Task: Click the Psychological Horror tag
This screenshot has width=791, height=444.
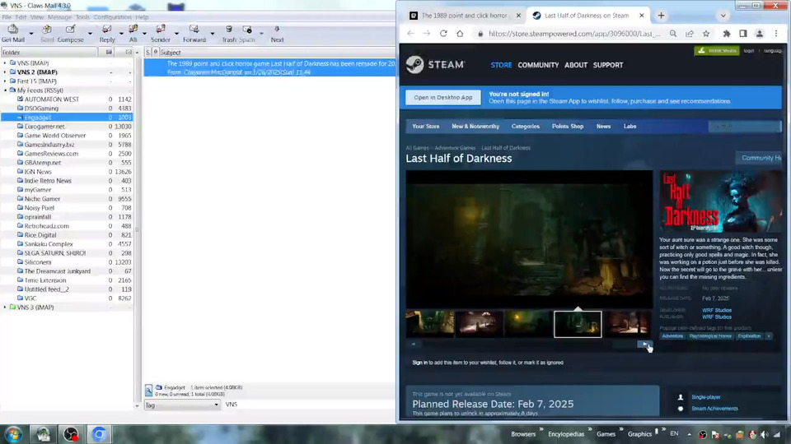Action: 710,335
